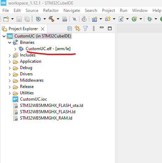Viewport: 162px width, 163px height.
Task: Close the Project Explorer tab
Action: tap(43, 29)
